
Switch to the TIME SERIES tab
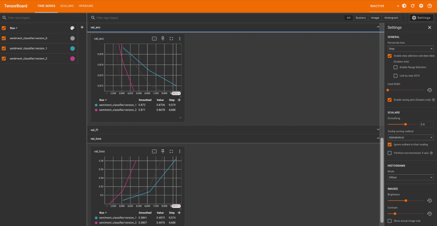pyautogui.click(x=46, y=6)
